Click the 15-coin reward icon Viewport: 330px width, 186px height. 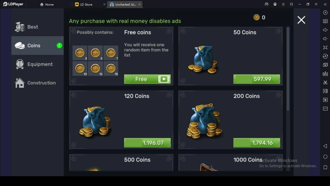[111, 68]
